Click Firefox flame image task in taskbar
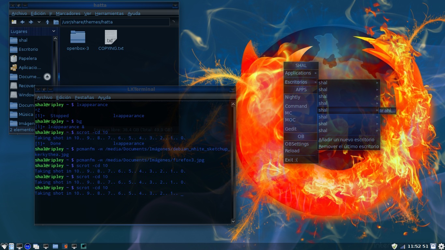The height and width of the screenshot is (250, 445). [x=65, y=246]
